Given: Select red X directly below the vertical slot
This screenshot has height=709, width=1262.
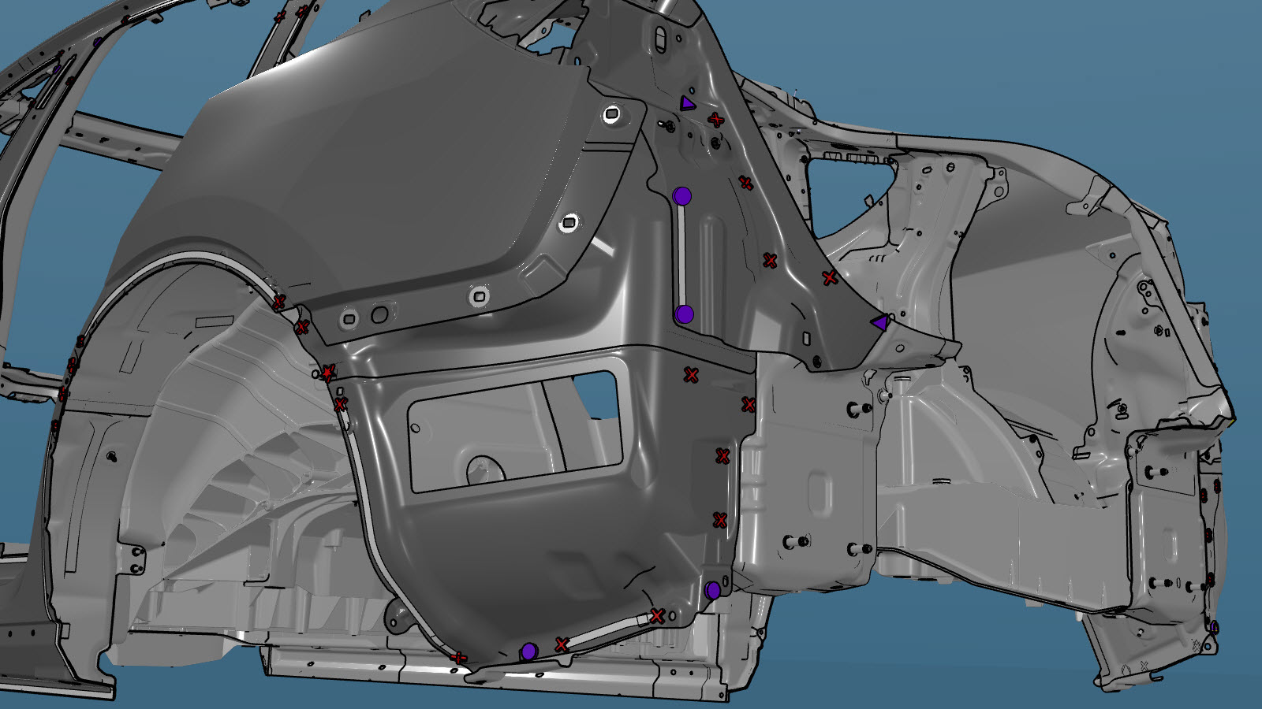Looking at the screenshot, I should [691, 375].
